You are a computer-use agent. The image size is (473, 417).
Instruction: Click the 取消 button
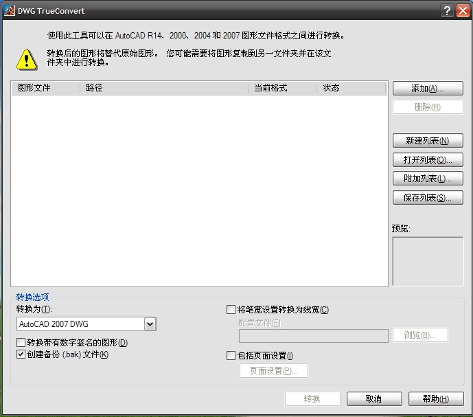click(374, 399)
